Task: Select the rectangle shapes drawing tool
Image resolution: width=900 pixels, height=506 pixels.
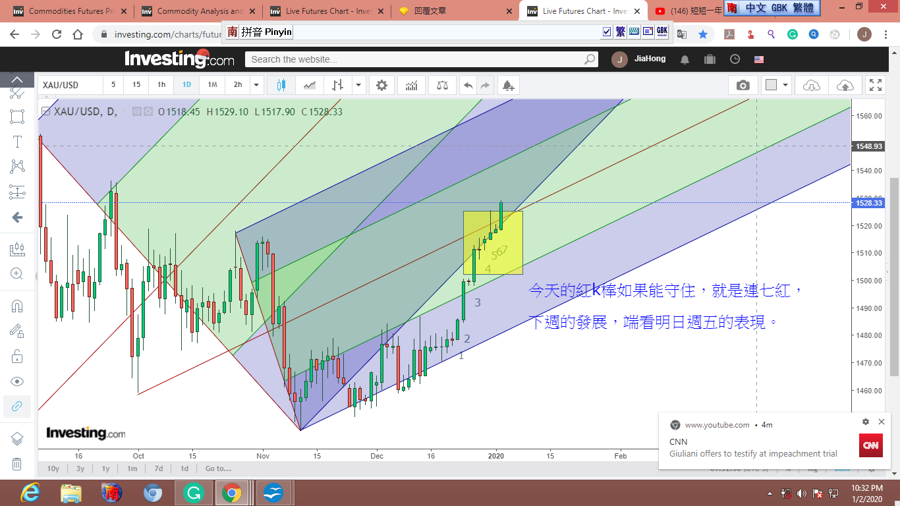Action: [x=17, y=117]
